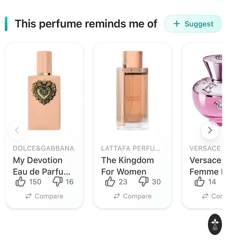Click compare arrows icon under The Kingdom
The height and width of the screenshot is (240, 227).
117,196
